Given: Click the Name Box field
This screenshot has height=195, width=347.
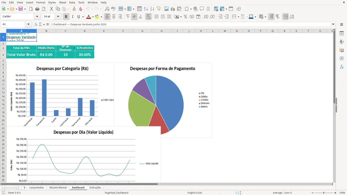Looking at the screenshot, I should point(13,25).
